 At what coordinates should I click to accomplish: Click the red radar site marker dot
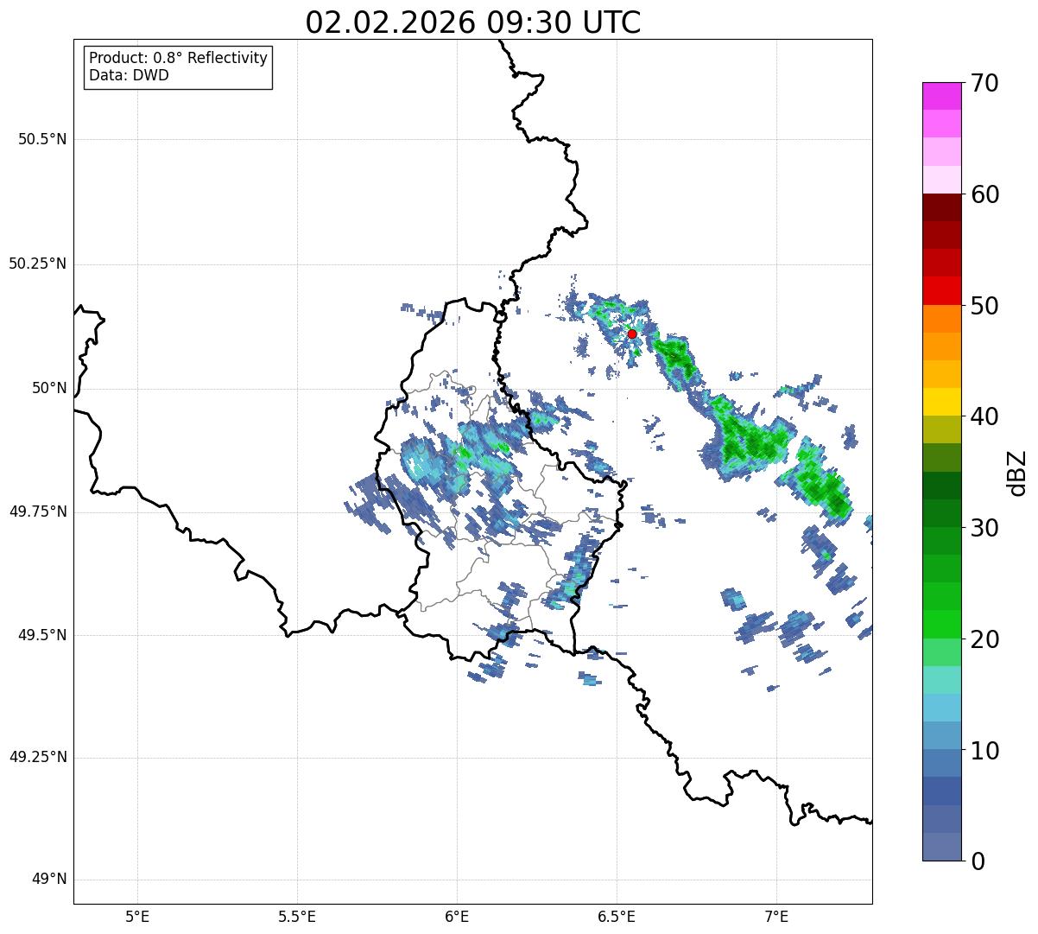point(632,334)
